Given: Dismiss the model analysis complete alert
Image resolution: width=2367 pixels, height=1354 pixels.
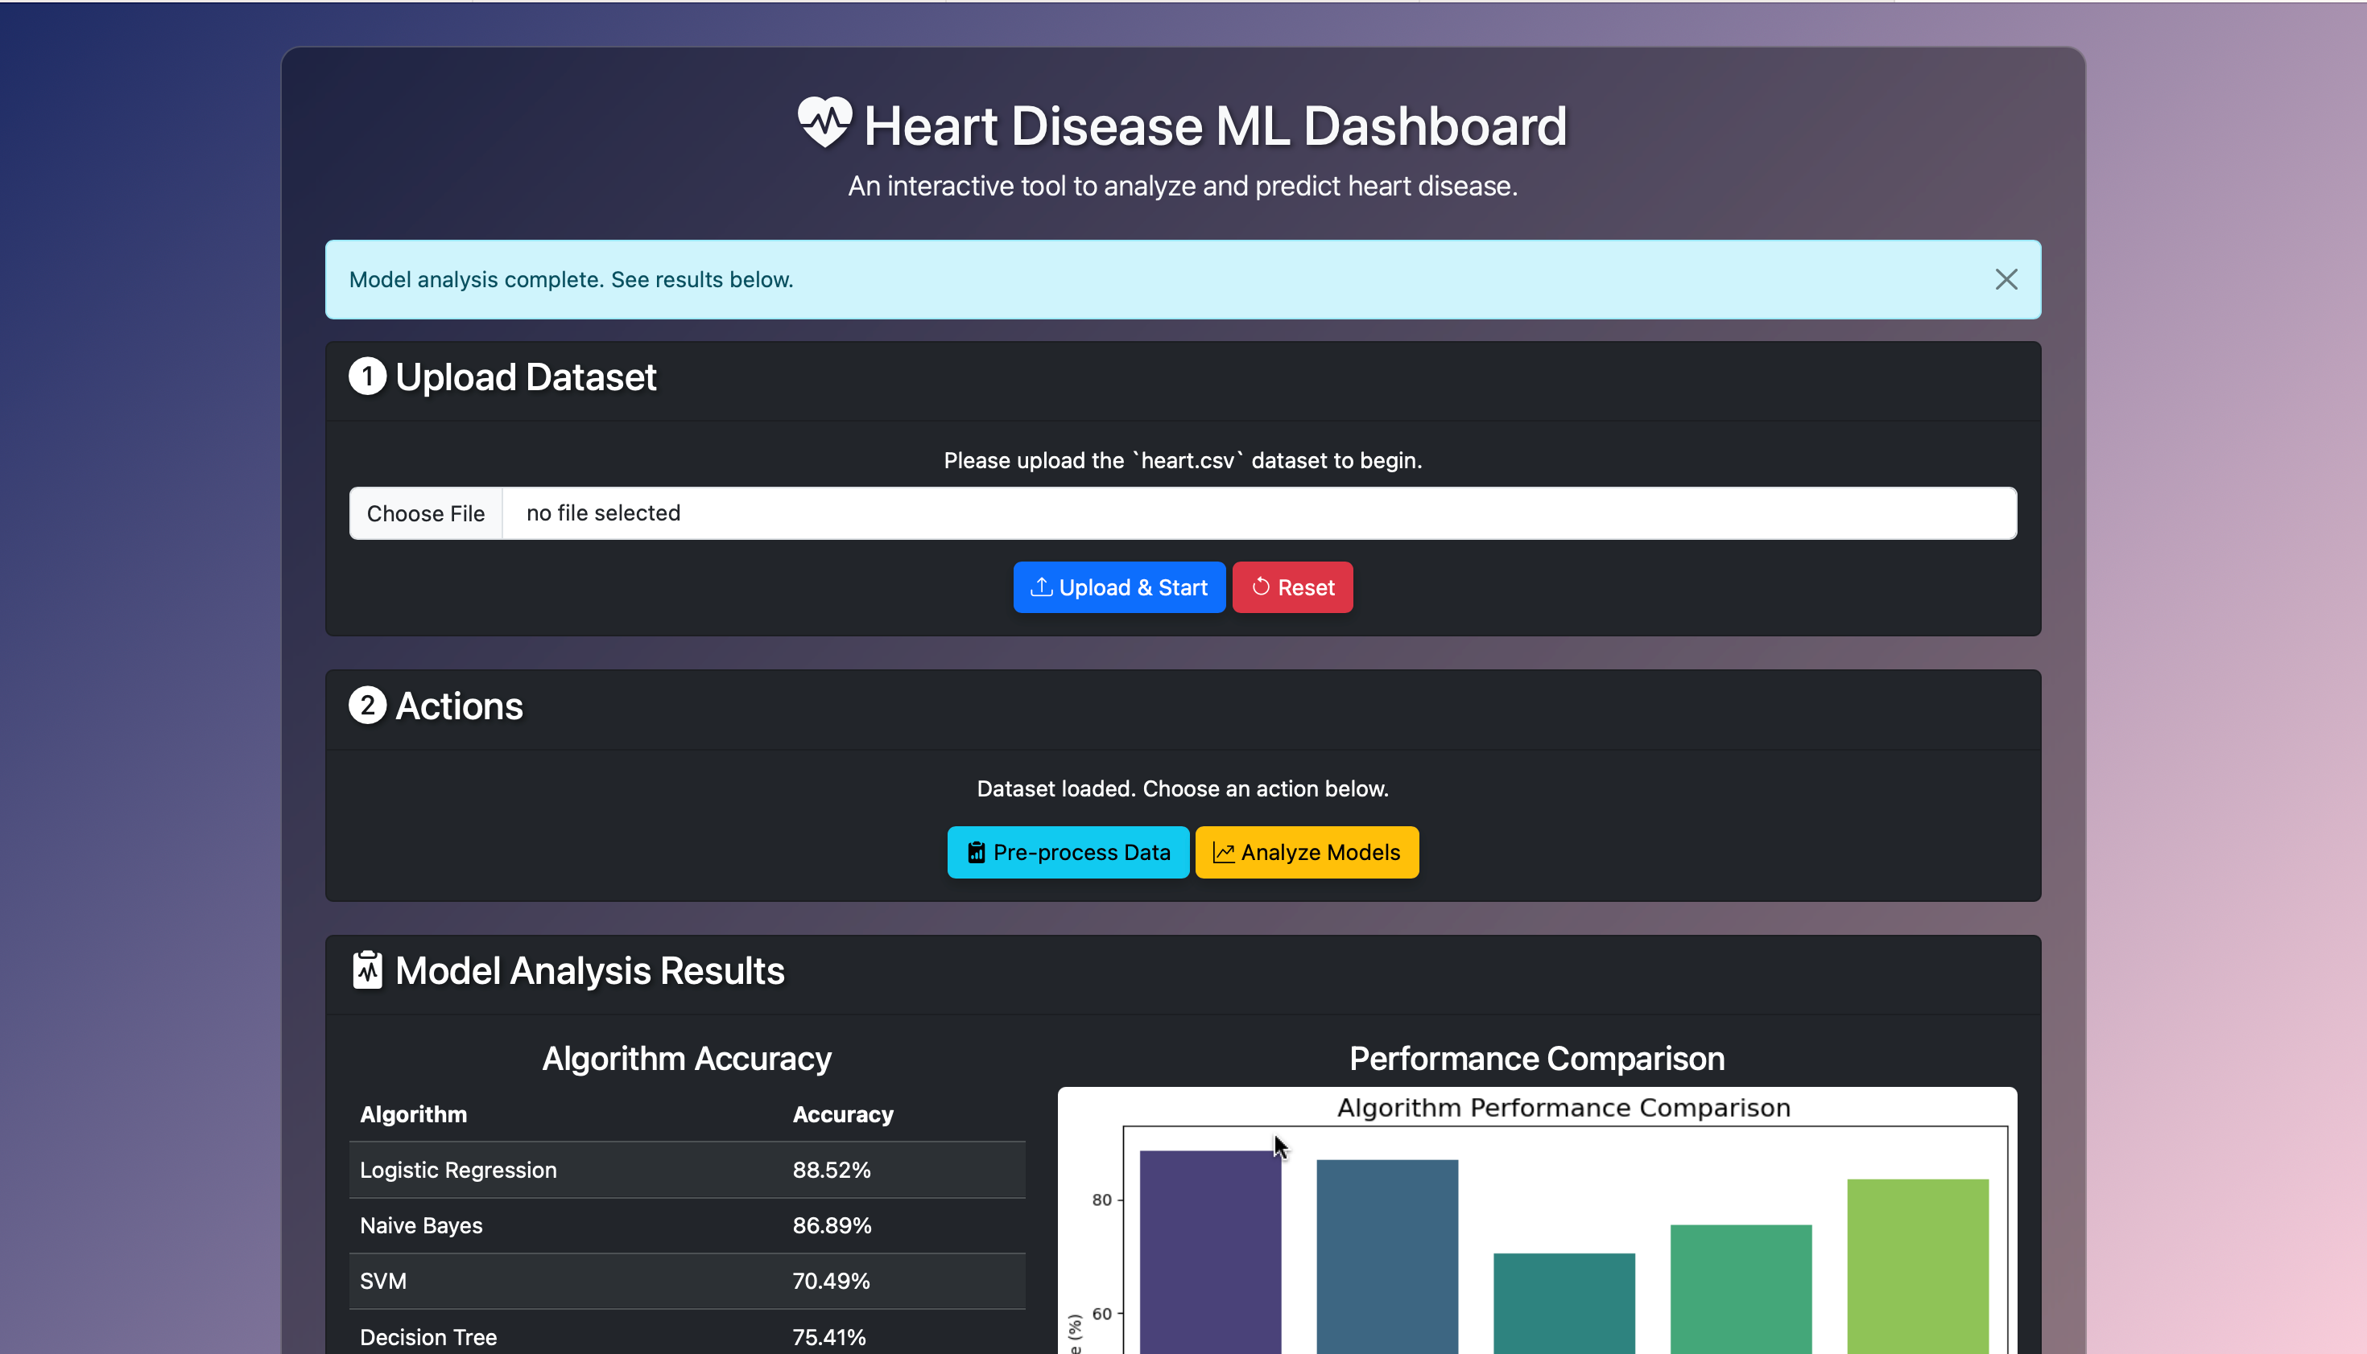Looking at the screenshot, I should click(x=2006, y=280).
